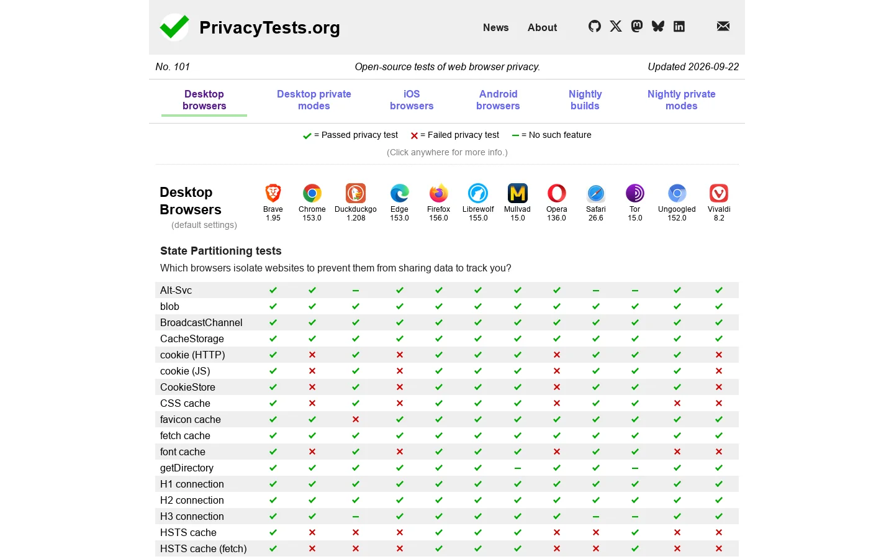Switch to Desktop private modes tab

coord(314,100)
